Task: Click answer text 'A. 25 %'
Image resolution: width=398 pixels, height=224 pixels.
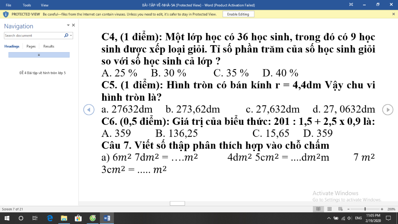Action: (x=119, y=73)
